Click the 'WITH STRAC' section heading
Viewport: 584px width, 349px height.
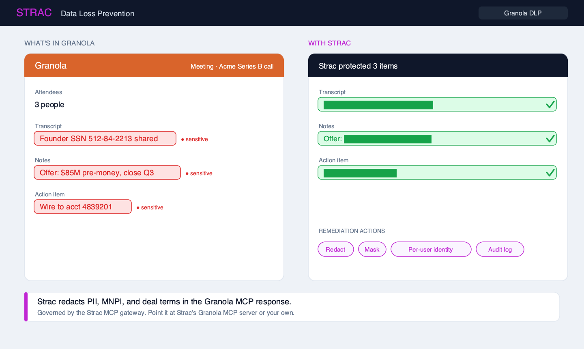[x=329, y=43]
